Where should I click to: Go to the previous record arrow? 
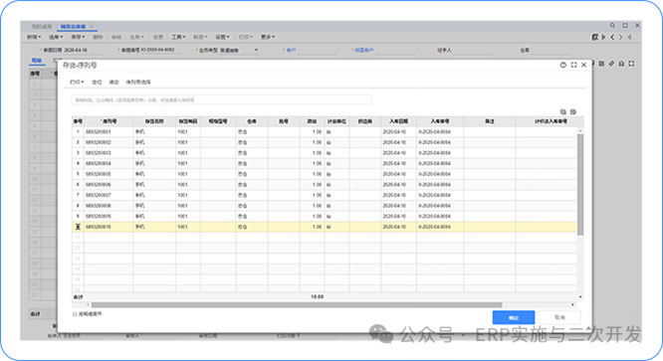612,37
